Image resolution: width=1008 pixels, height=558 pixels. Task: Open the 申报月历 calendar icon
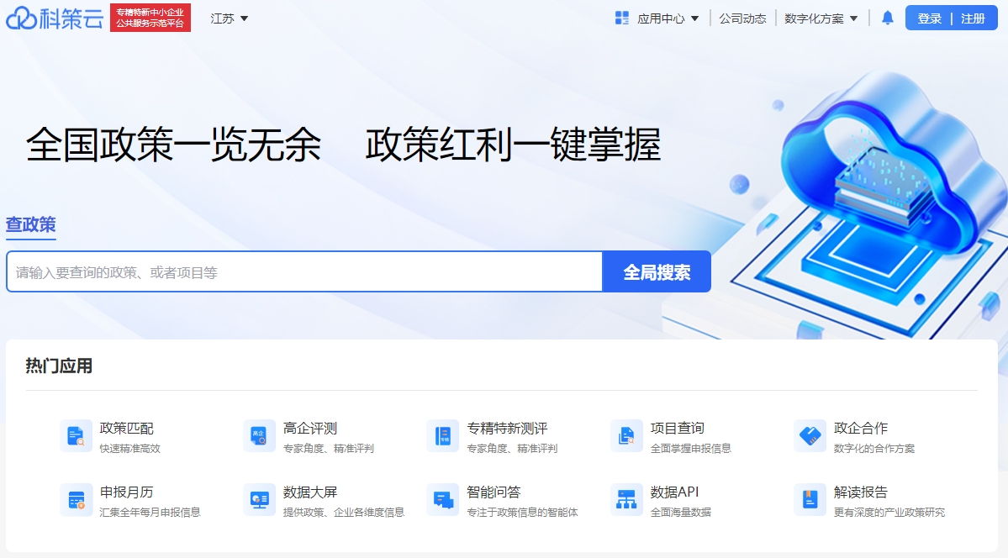[x=76, y=499]
